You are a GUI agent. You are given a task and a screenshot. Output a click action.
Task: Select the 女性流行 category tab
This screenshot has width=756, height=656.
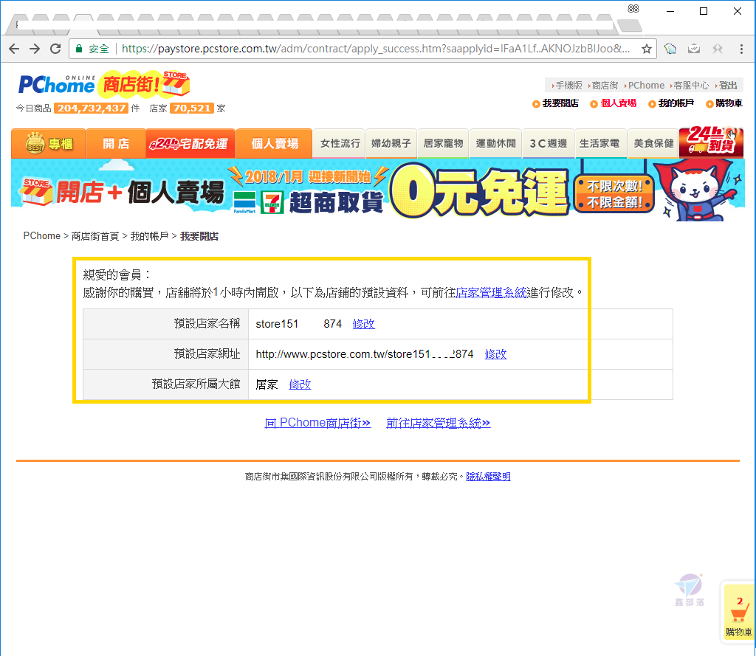click(340, 144)
